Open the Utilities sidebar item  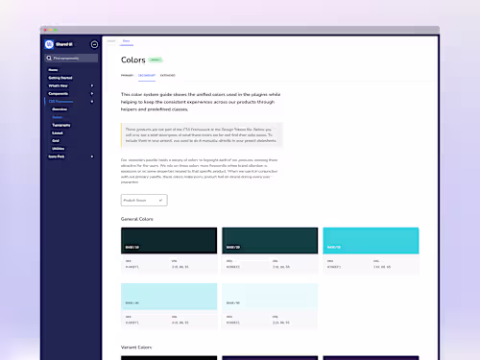pos(59,149)
